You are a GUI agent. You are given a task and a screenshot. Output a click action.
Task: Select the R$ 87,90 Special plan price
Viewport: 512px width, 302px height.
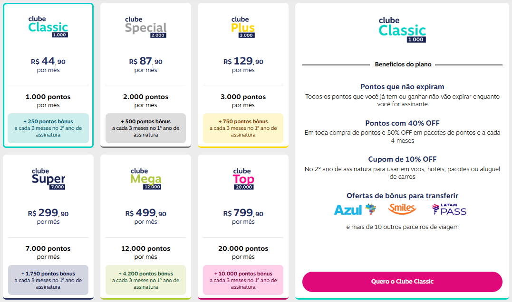145,62
